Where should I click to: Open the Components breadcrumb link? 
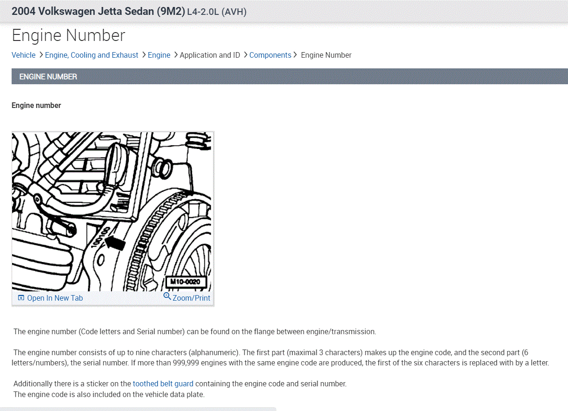270,55
